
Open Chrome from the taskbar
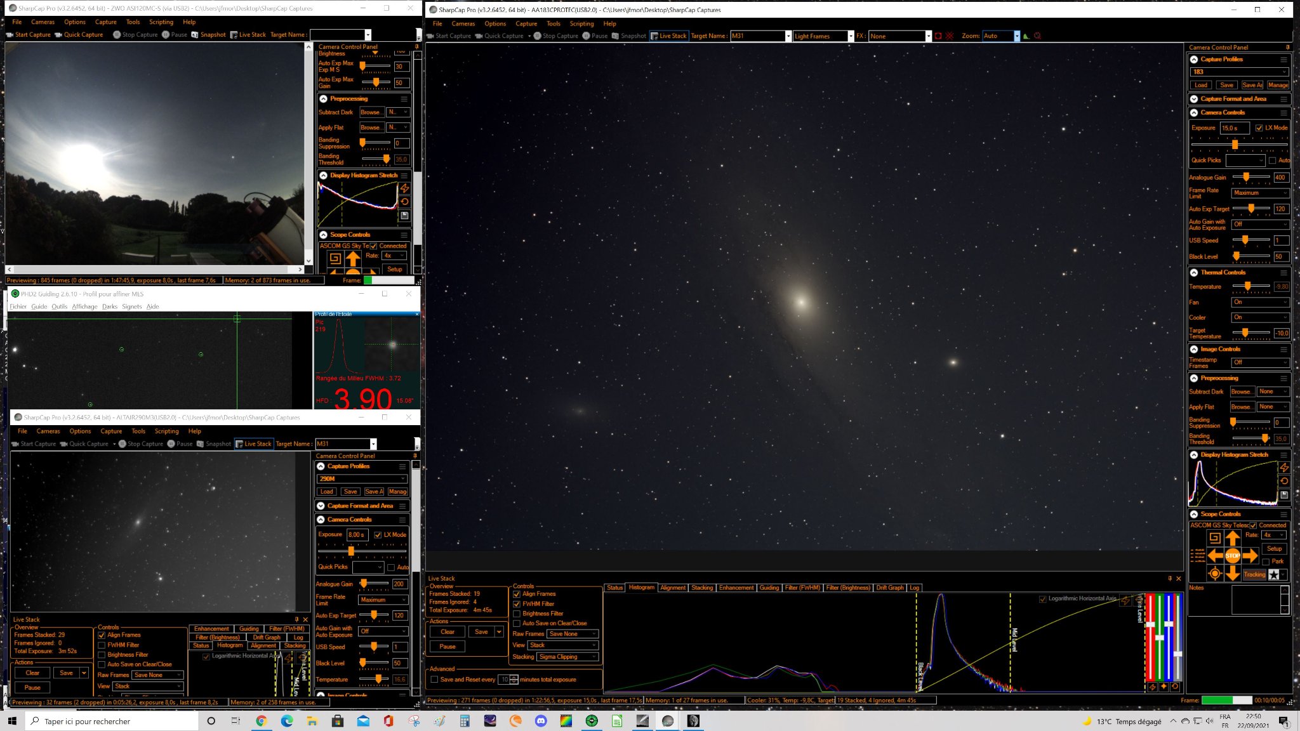(x=261, y=721)
